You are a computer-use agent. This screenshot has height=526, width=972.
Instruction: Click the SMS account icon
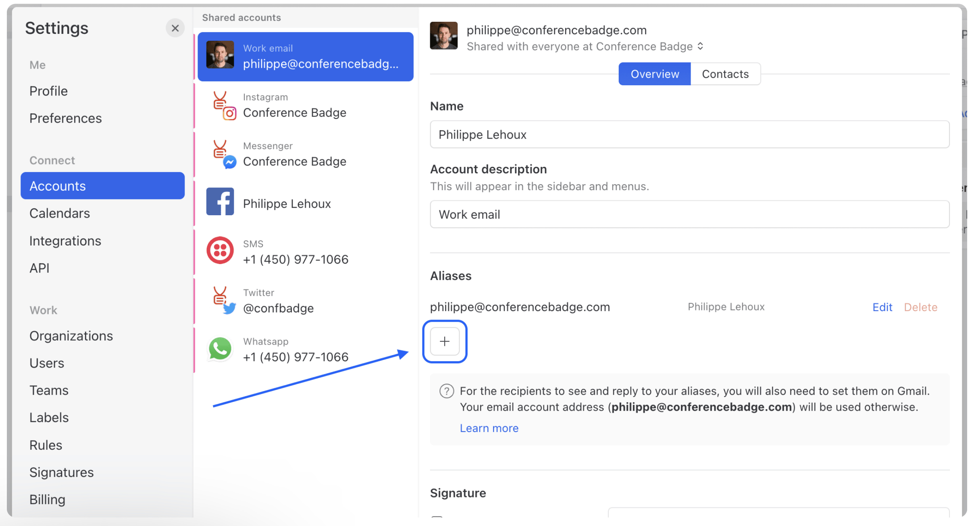(x=220, y=250)
